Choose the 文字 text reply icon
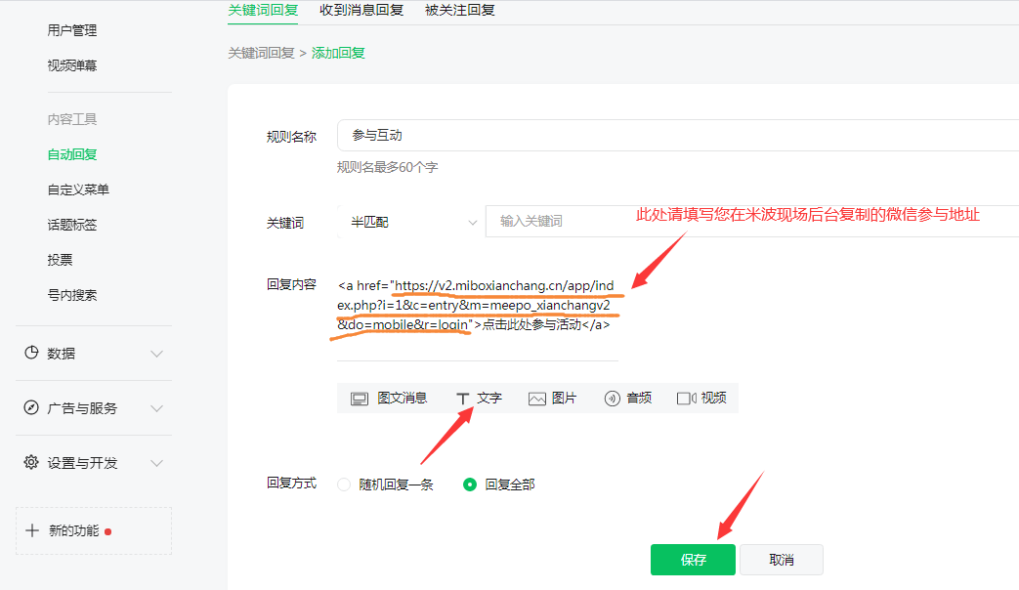Viewport: 1019px width, 590px height. 462,399
